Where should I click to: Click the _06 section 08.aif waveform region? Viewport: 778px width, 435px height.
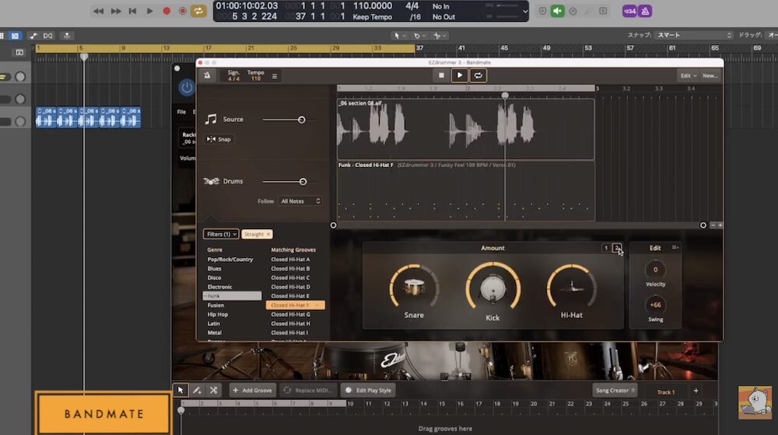(465, 129)
